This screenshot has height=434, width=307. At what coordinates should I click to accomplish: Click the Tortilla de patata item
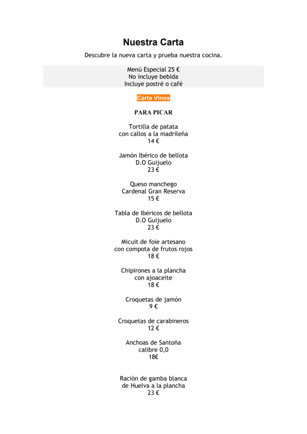click(x=153, y=127)
